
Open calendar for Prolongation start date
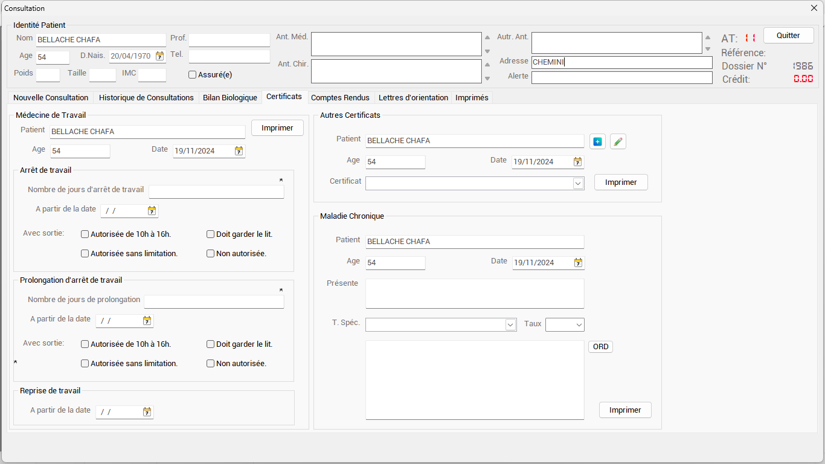147,321
